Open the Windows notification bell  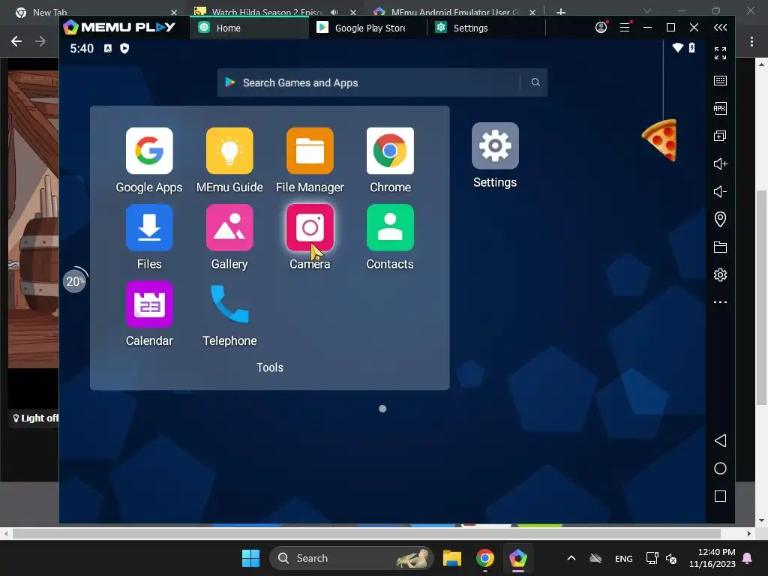click(x=748, y=558)
